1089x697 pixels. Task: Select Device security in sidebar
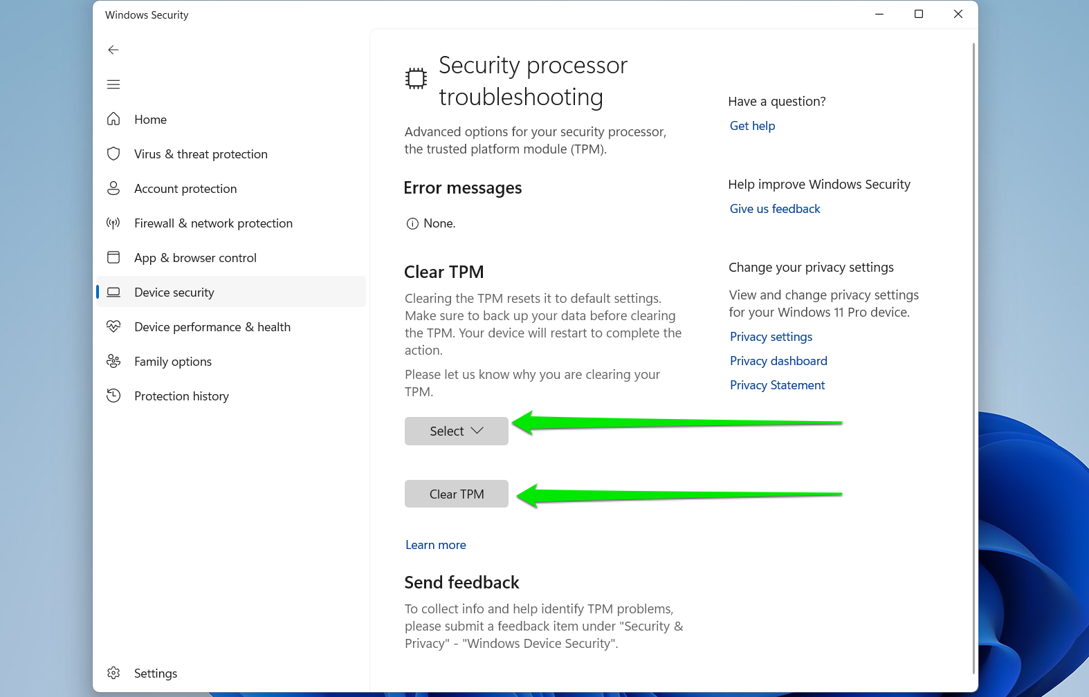[x=231, y=292]
